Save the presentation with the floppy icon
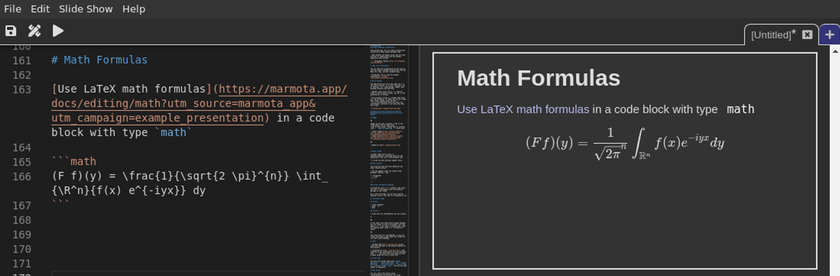Screen dimensions: 840x276 point(11,31)
